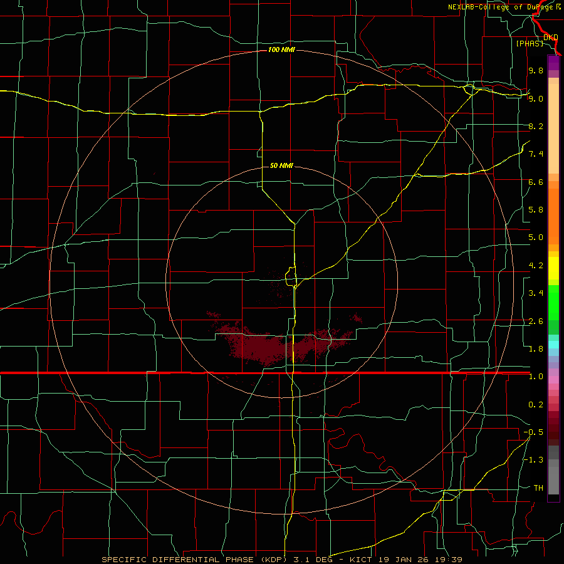Select the 1.8 value on color scale
The image size is (564, 564).
tap(536, 349)
